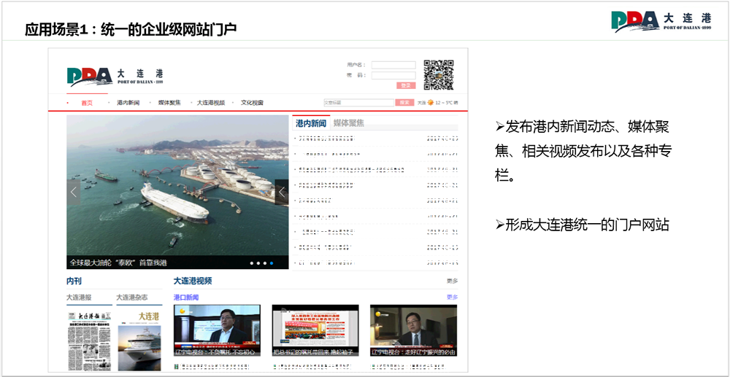Play the 辽宁电视台：不负嘱托 video thumbnail
730x377 pixels.
click(217, 330)
